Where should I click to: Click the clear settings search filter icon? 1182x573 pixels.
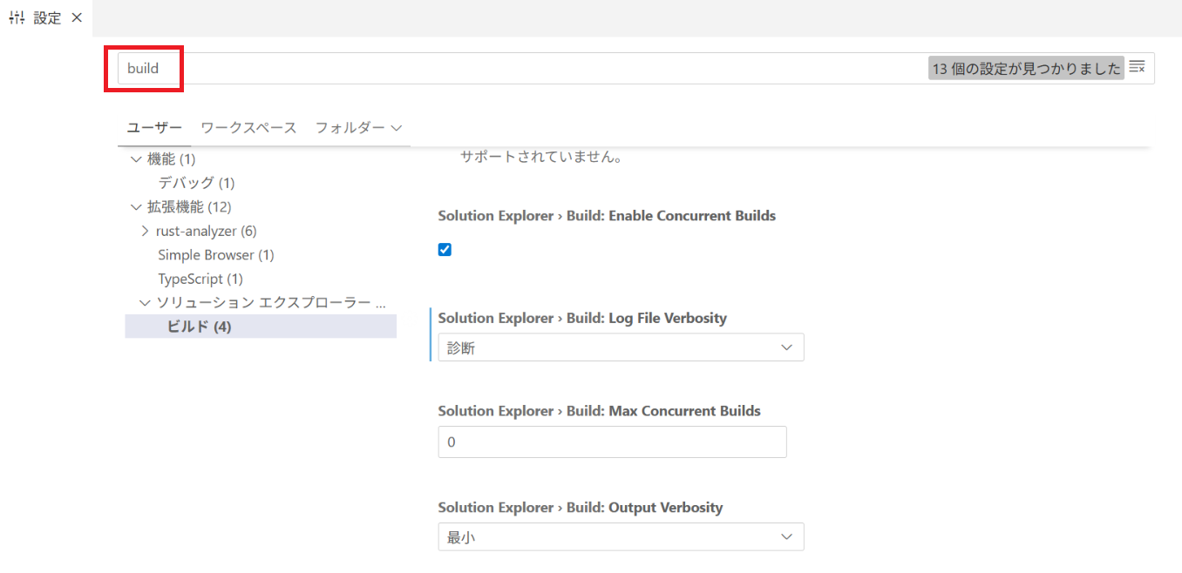[1137, 67]
